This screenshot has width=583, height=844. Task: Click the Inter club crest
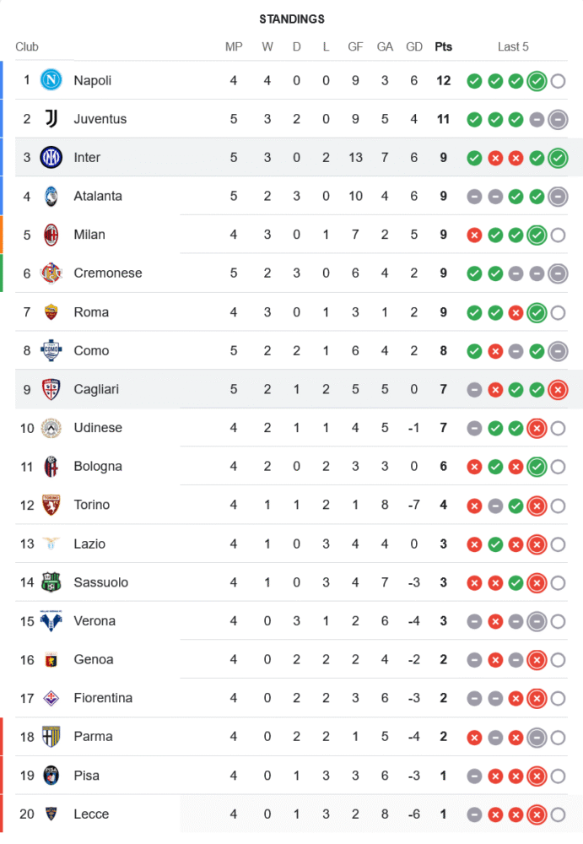coord(51,157)
